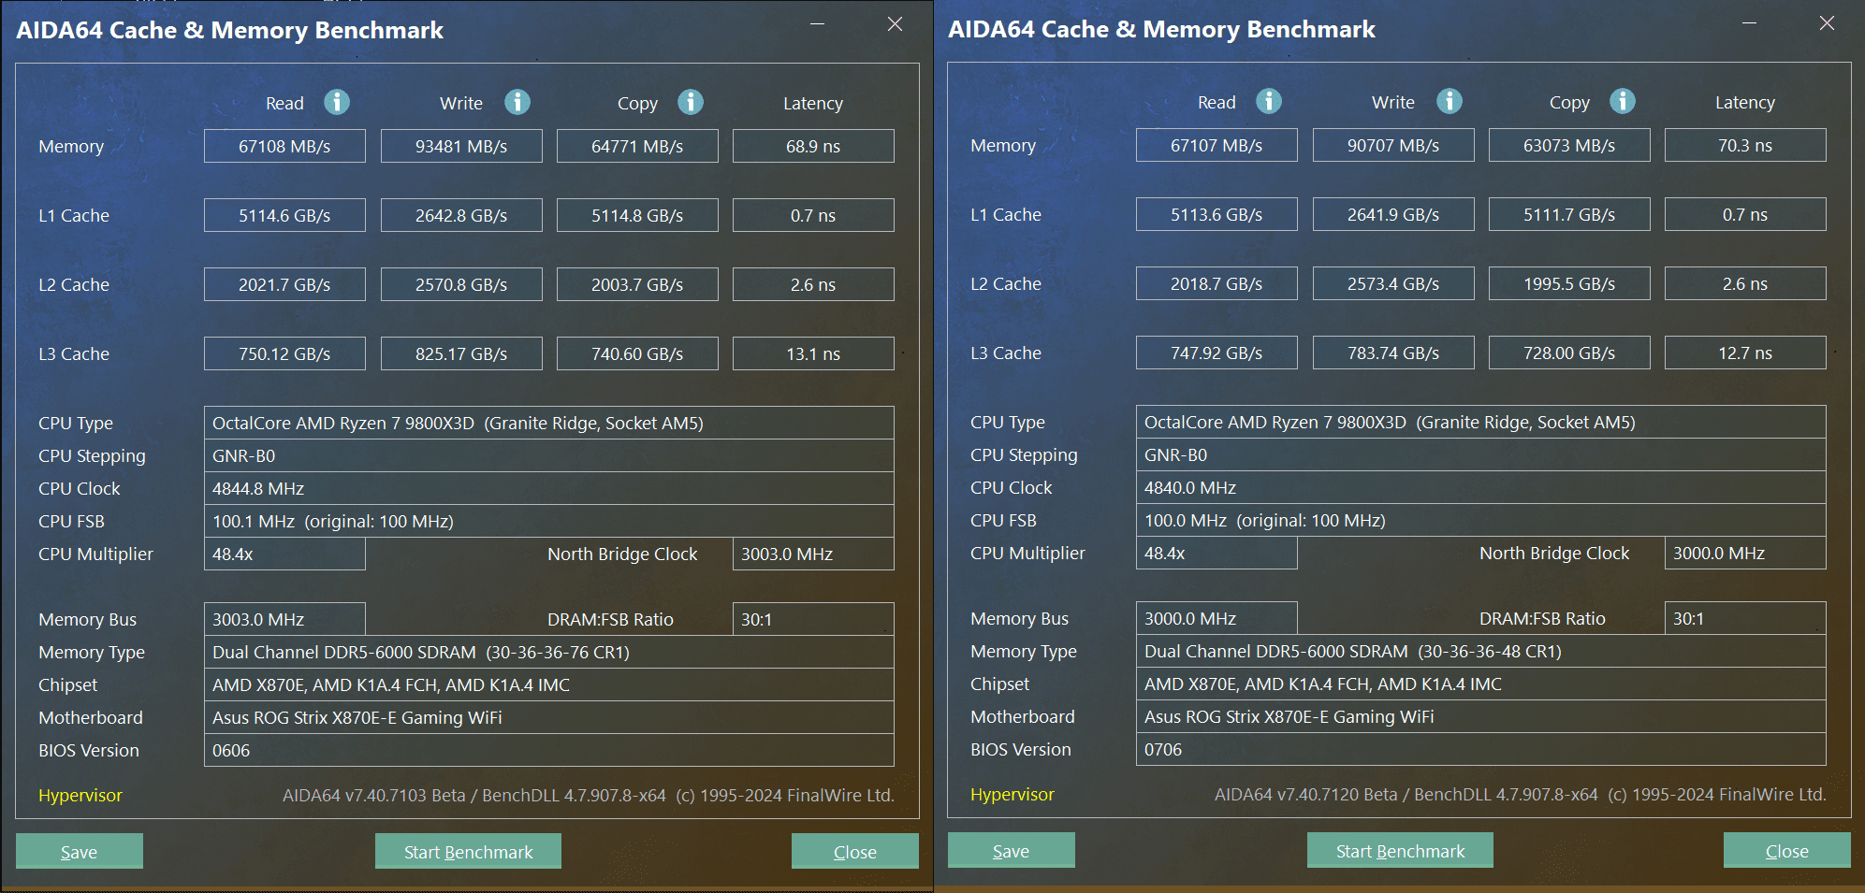This screenshot has width=1865, height=893.
Task: Click Hypervisor link in right window
Action: 1013,795
